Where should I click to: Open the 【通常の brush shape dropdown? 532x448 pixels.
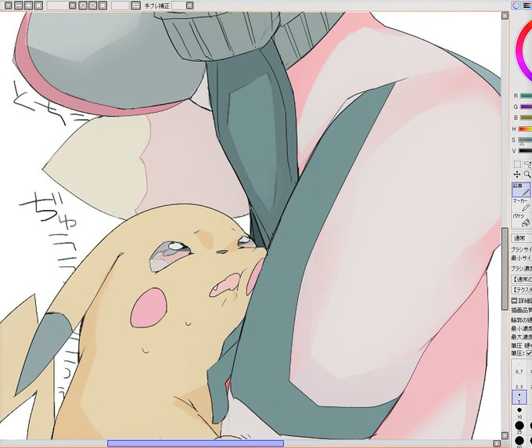(522, 280)
